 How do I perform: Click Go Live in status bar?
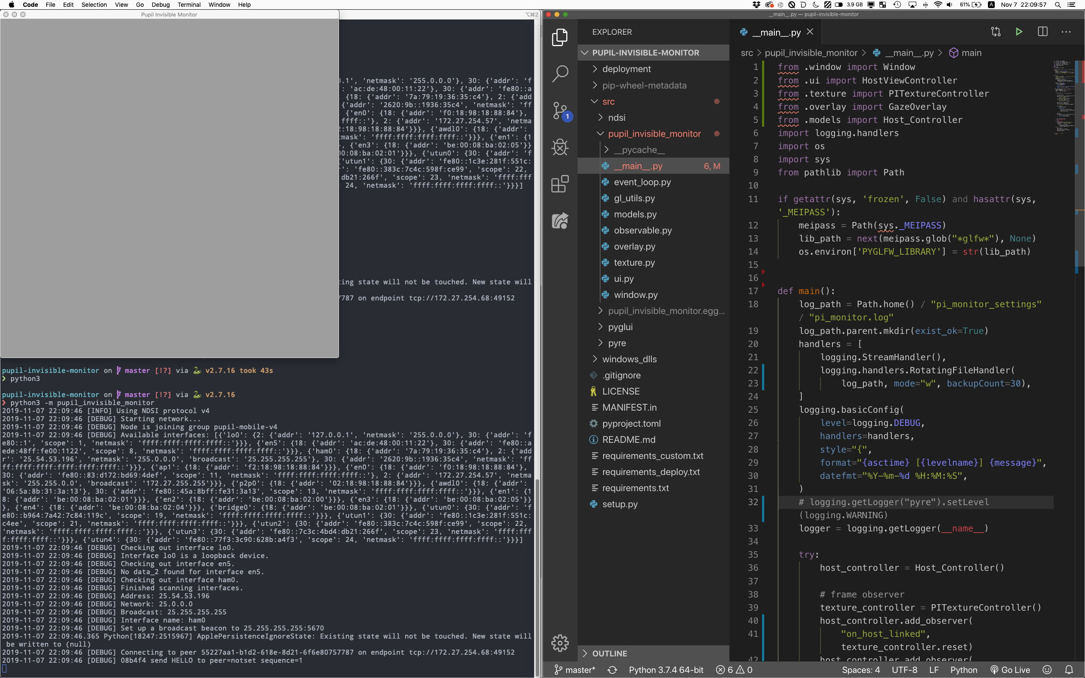(x=1010, y=670)
